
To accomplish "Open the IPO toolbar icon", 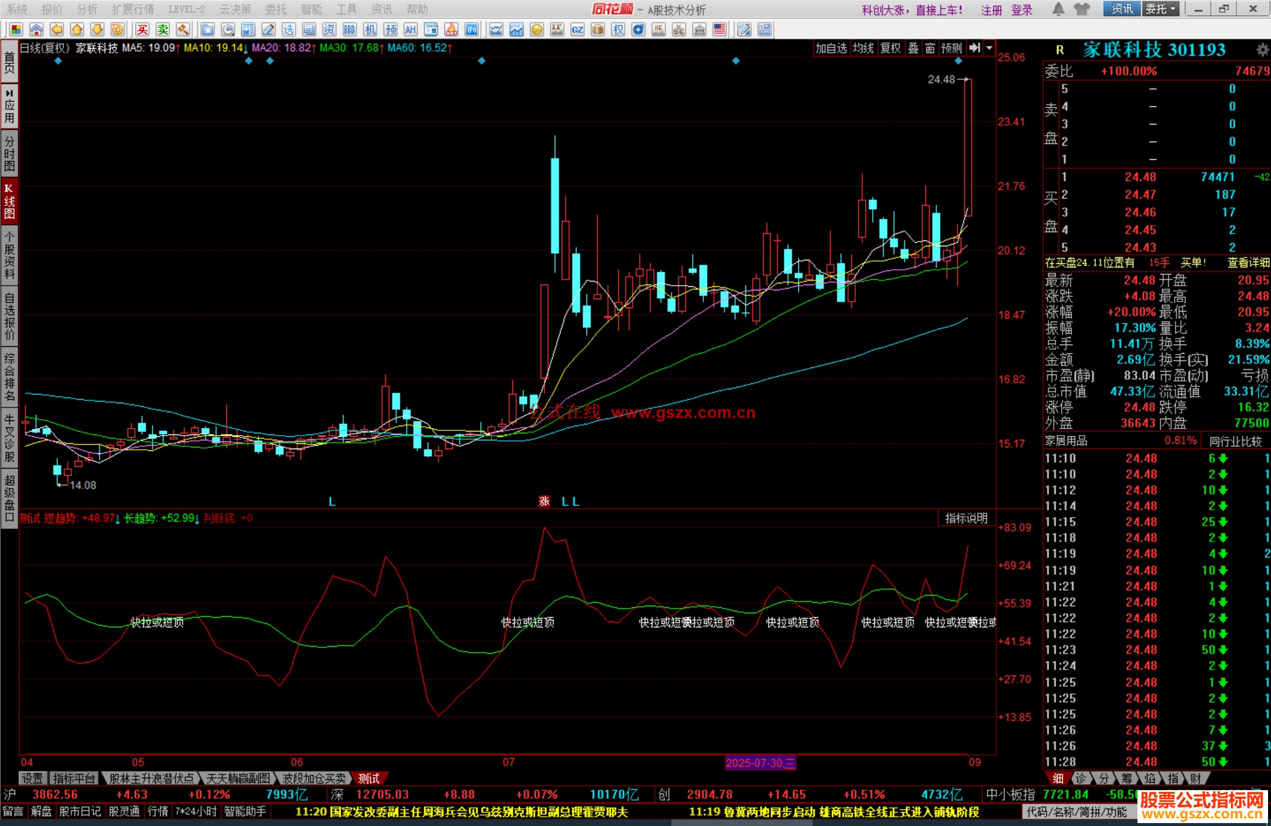I will tap(471, 29).
